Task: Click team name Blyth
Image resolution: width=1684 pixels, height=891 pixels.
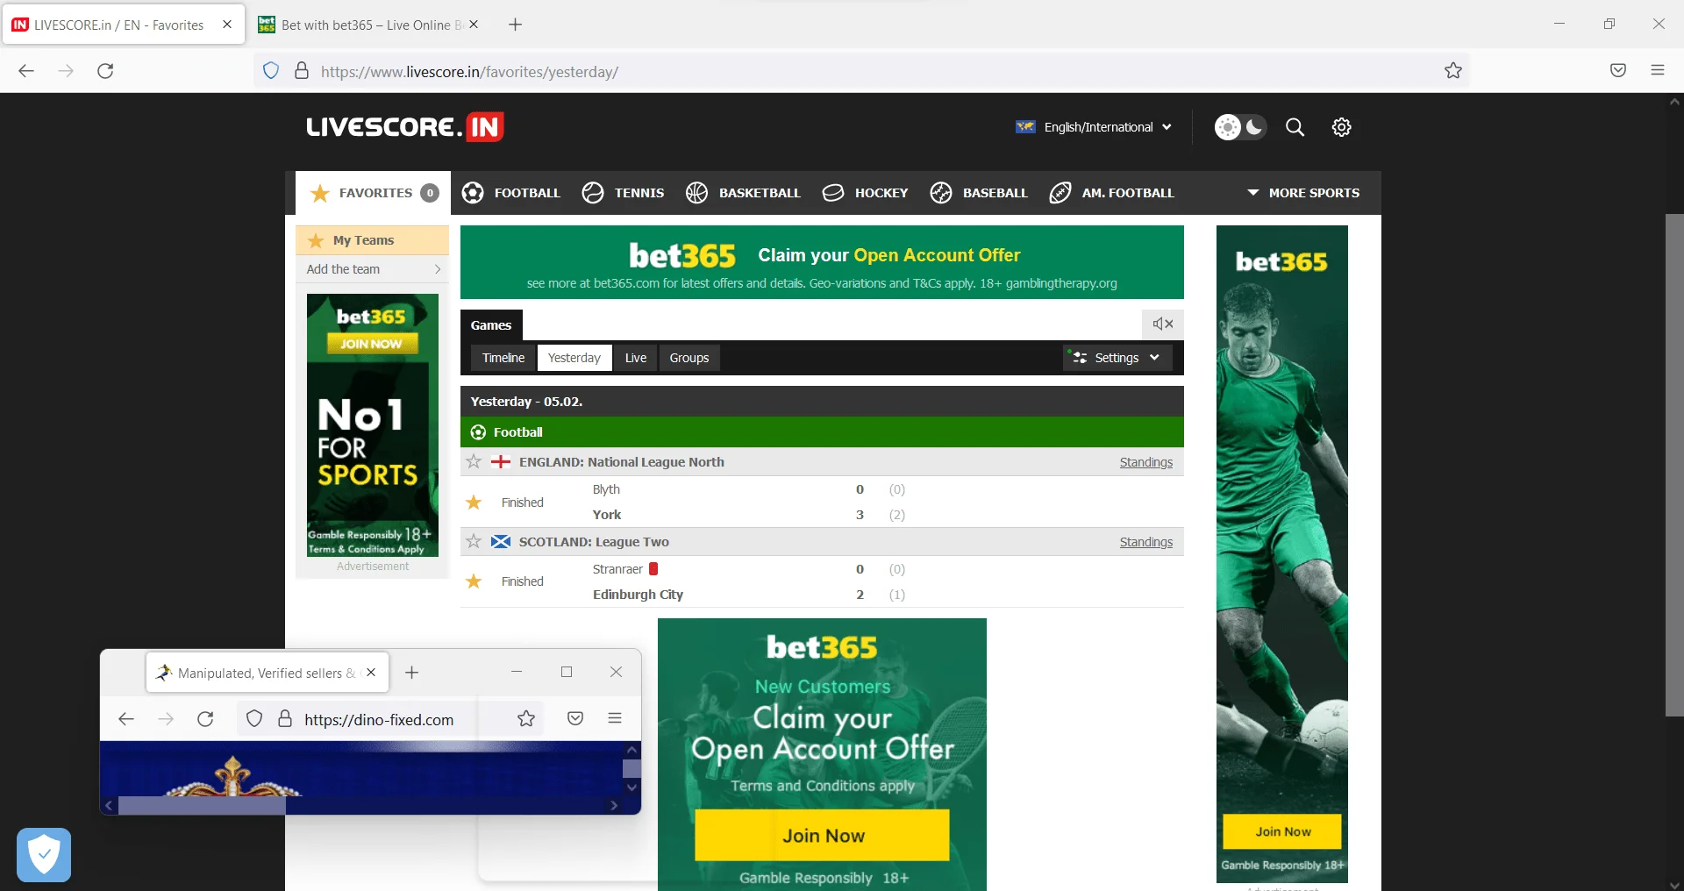Action: (x=606, y=489)
